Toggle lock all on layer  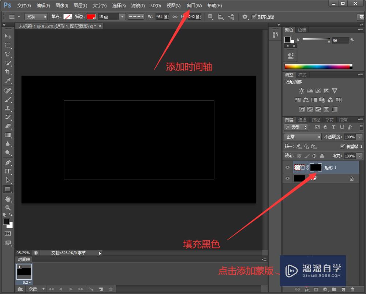coord(322,156)
